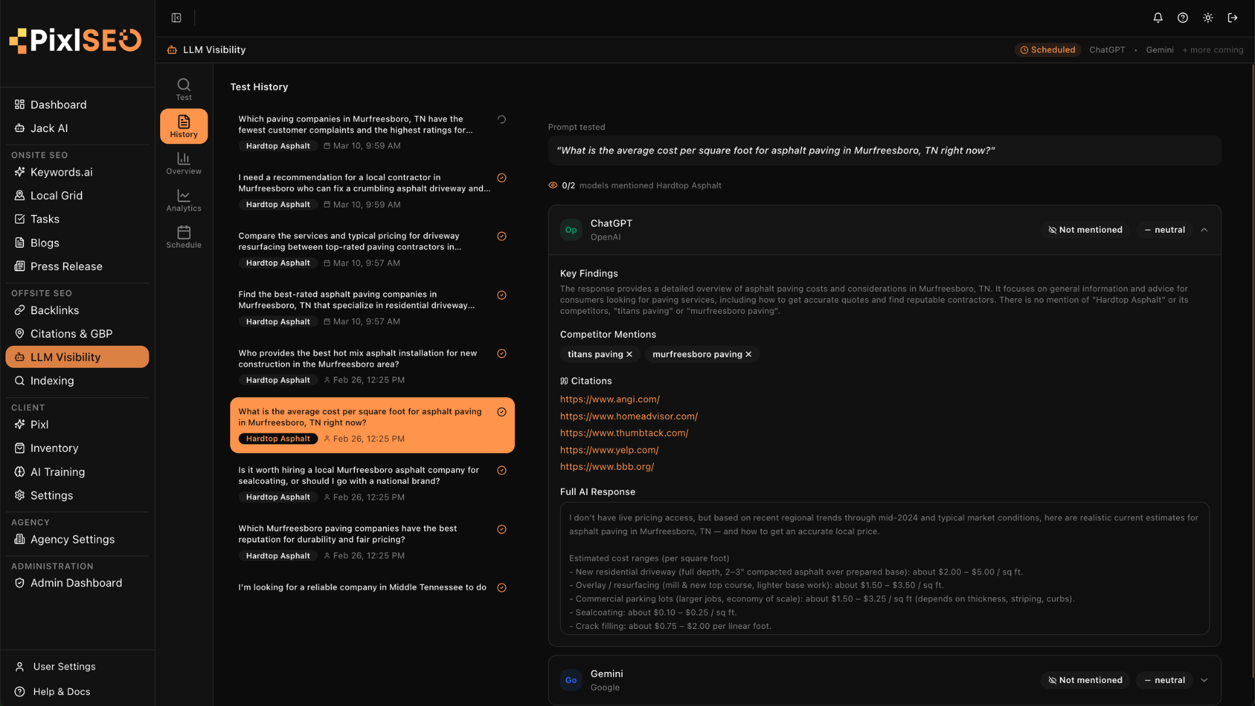Image resolution: width=1255 pixels, height=706 pixels.
Task: Click the eye icon beside models mentioned
Action: (x=553, y=186)
